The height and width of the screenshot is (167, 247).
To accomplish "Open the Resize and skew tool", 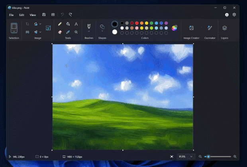I will pyautogui.click(x=48, y=28).
